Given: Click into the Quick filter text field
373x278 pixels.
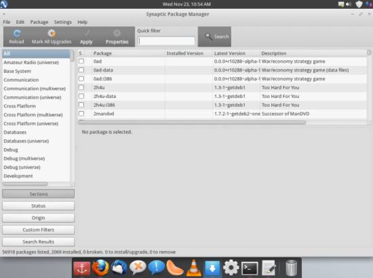Looking at the screenshot, I should click(x=167, y=41).
